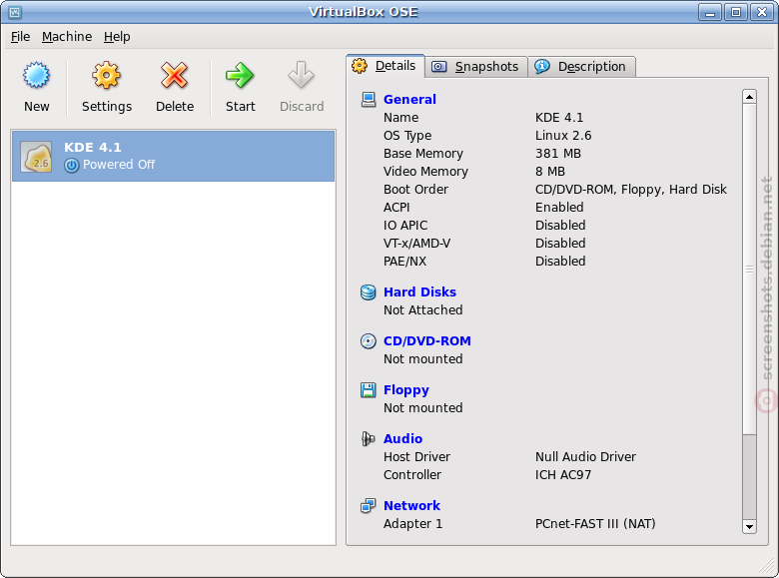Click the KDE 4.1 machine OS icon
This screenshot has height=578, width=779.
36,157
